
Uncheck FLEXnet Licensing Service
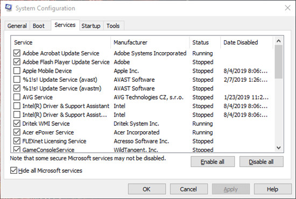17,141
